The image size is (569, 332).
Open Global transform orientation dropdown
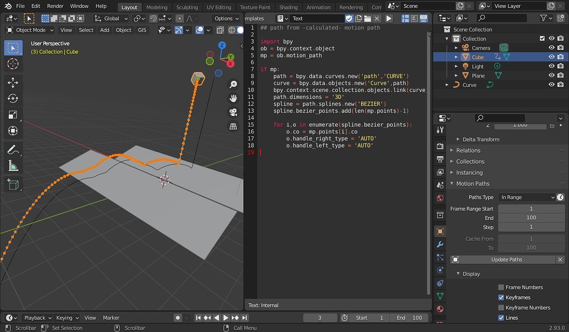111,19
